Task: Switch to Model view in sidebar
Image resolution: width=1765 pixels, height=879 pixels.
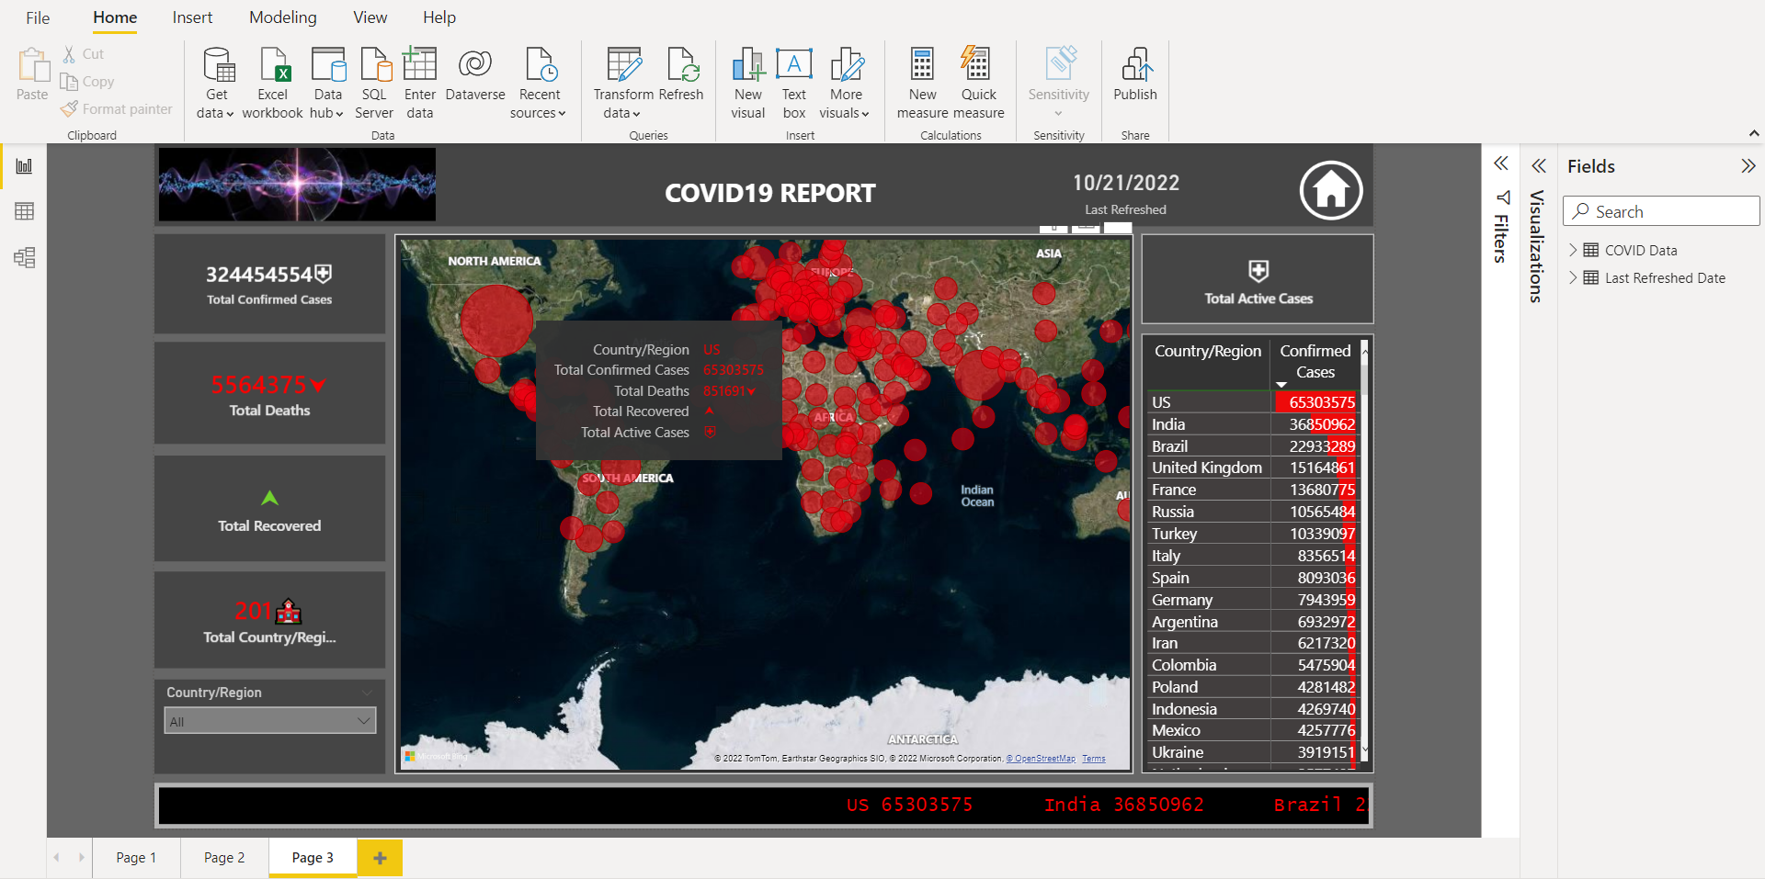Action: pos(24,257)
